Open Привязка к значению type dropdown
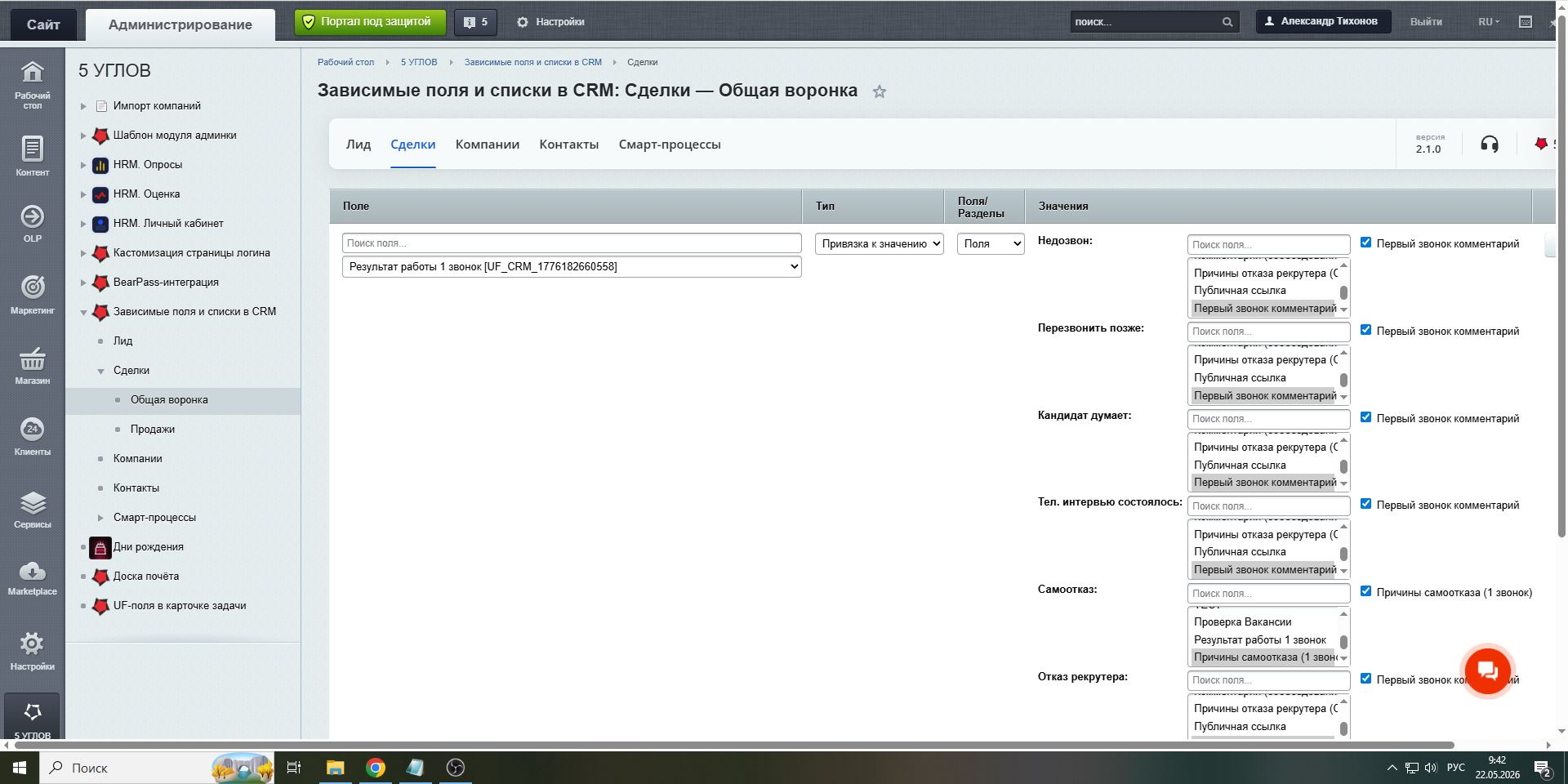The height and width of the screenshot is (784, 1568). pos(880,243)
